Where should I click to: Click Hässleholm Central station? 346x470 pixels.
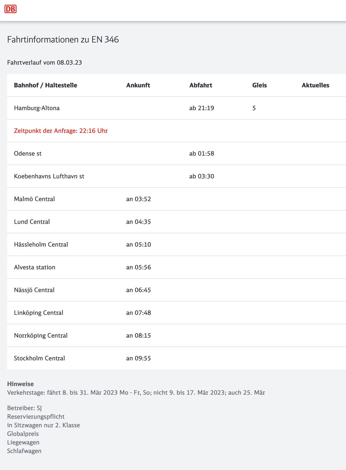tap(41, 245)
